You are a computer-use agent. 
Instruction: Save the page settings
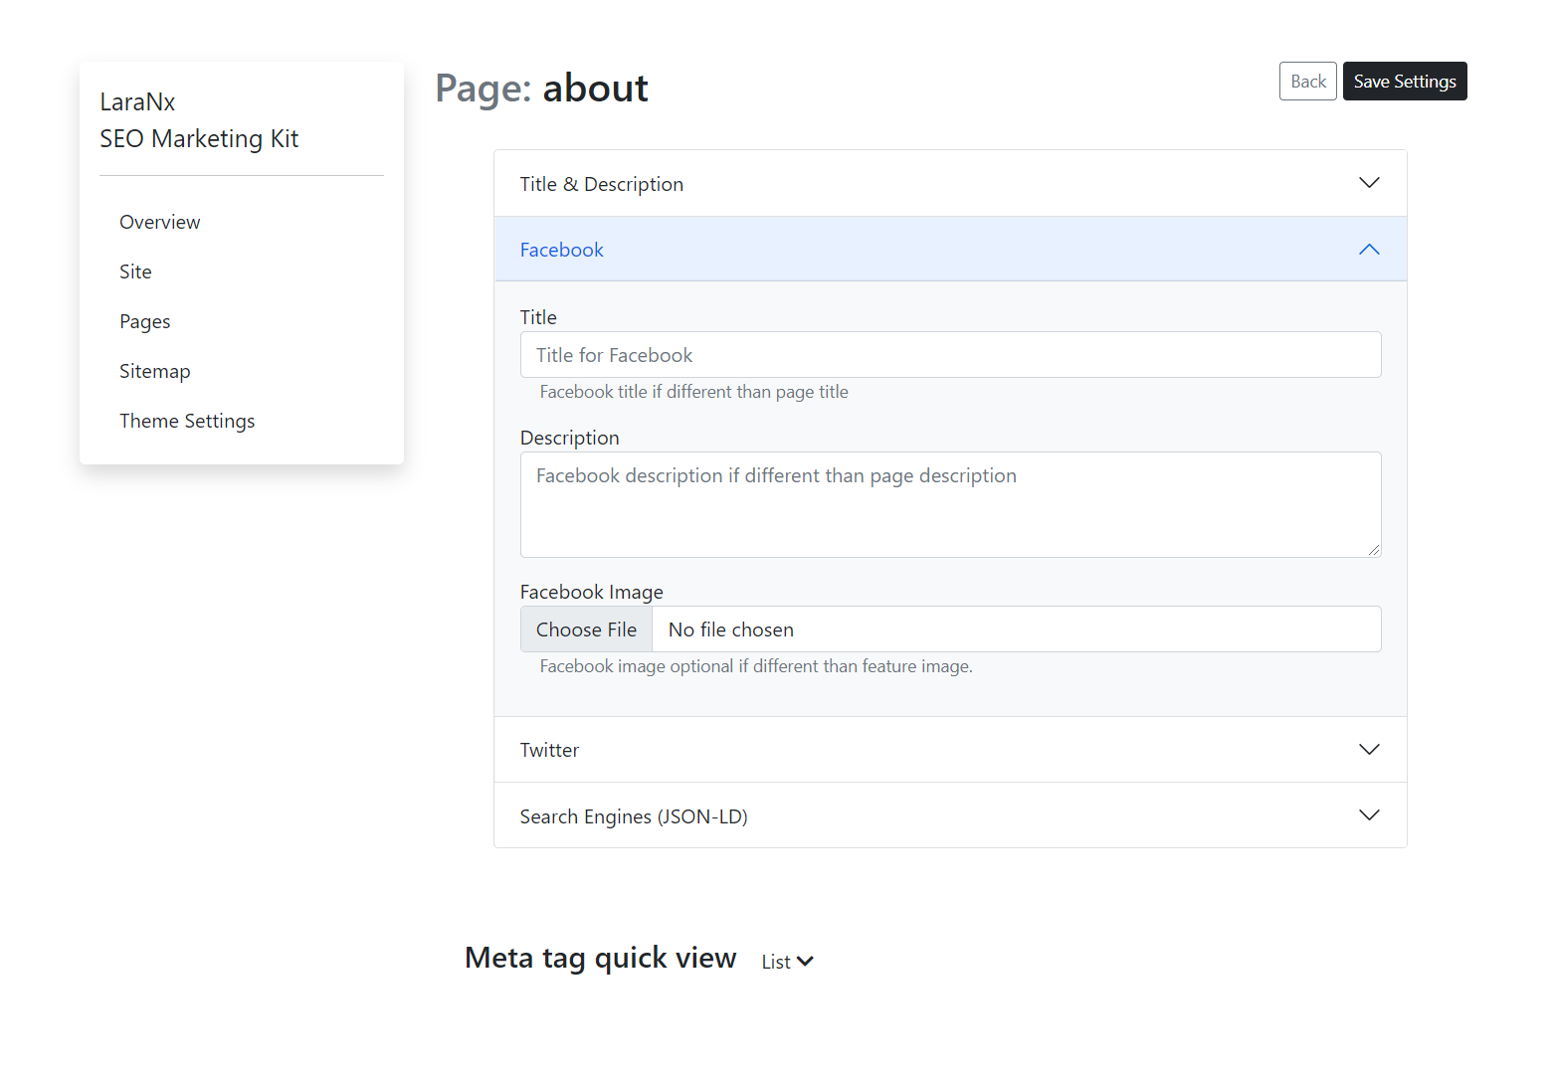click(x=1405, y=81)
